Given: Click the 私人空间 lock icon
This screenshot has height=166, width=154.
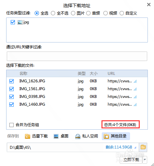Looking at the screenshot, I should 78,136.
